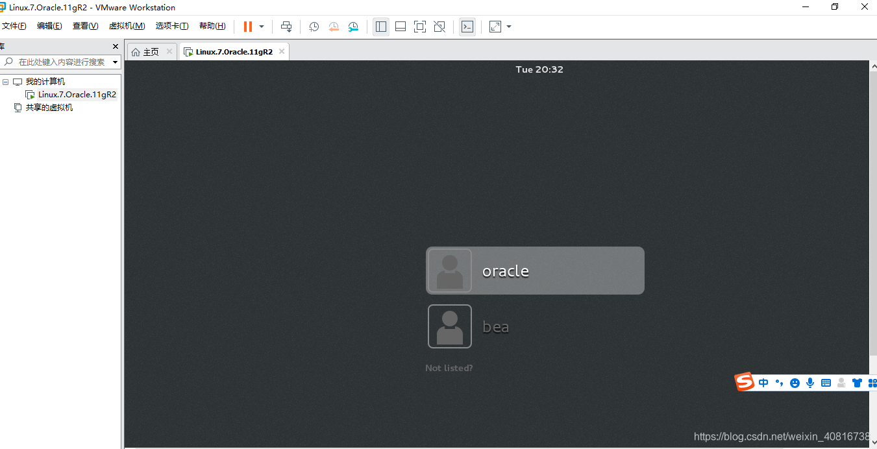Close the 主页 tab
This screenshot has height=449, width=877.
click(169, 51)
